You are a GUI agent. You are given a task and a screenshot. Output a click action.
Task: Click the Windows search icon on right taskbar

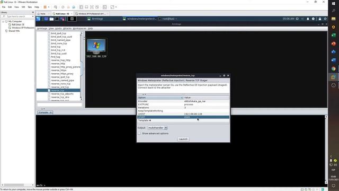point(333,11)
